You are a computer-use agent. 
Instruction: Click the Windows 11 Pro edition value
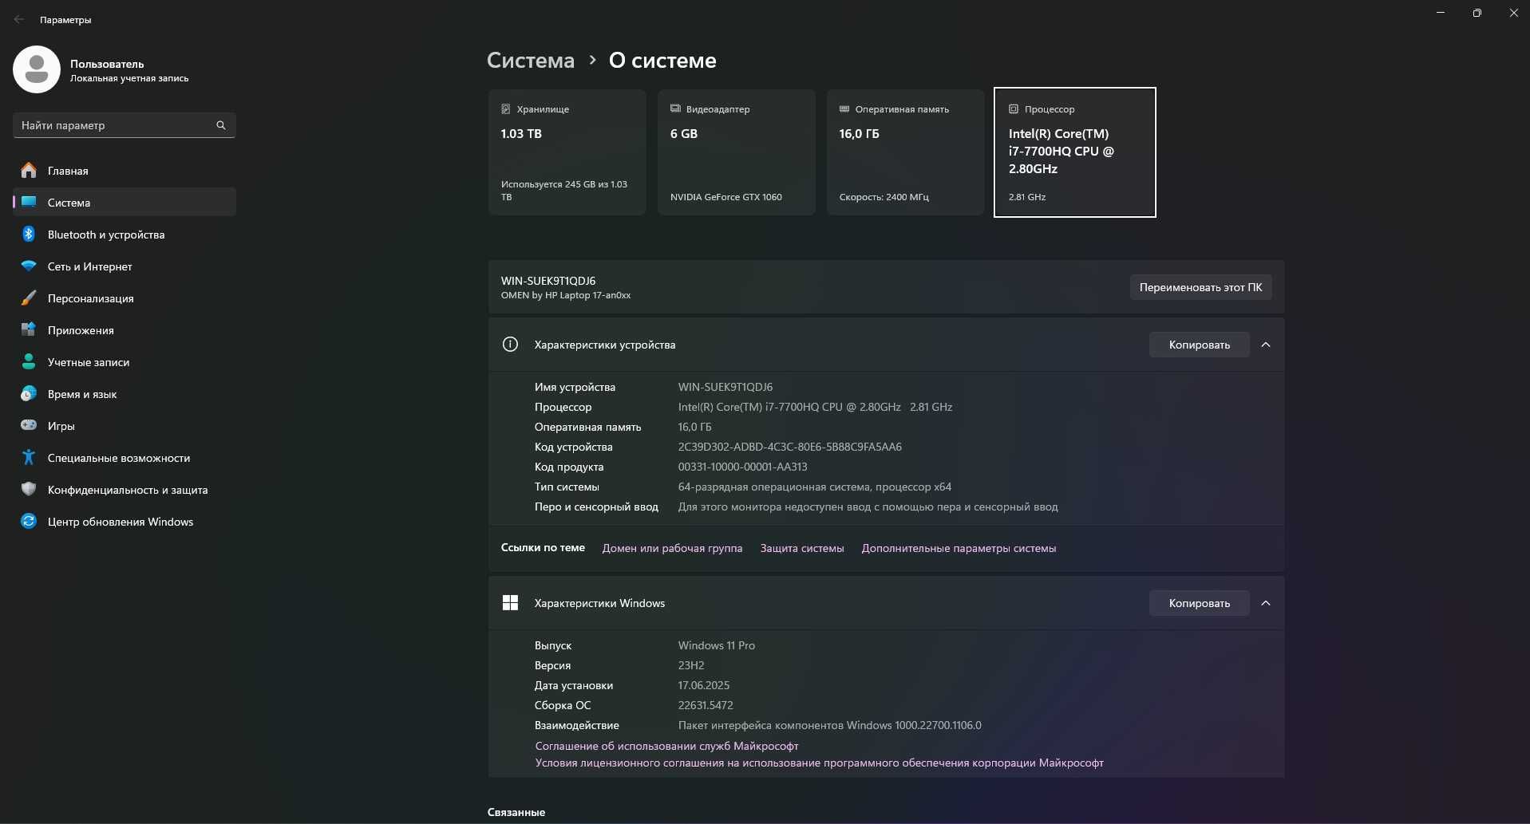pos(717,645)
